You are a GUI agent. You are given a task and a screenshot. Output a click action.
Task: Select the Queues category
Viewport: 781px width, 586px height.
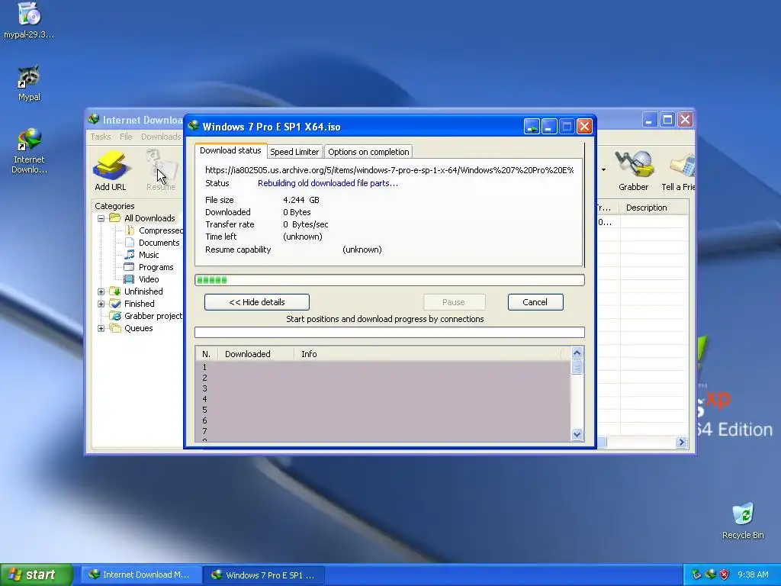tap(131, 328)
